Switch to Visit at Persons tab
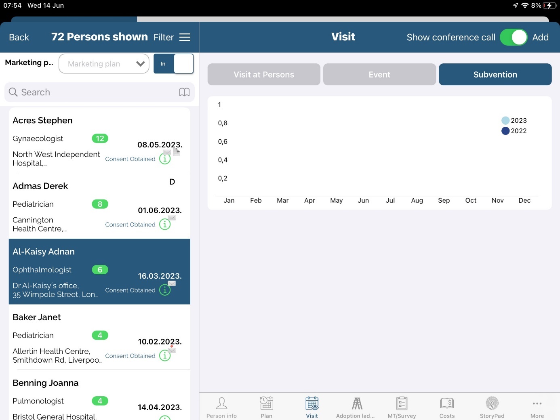The width and height of the screenshot is (560, 420). (264, 74)
